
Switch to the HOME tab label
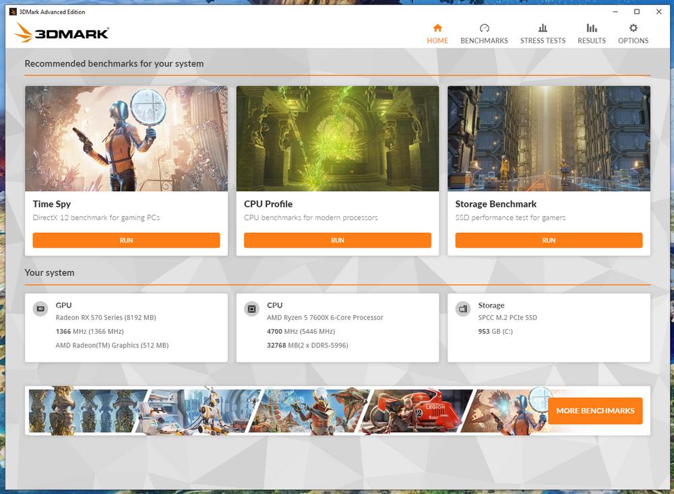coord(437,41)
